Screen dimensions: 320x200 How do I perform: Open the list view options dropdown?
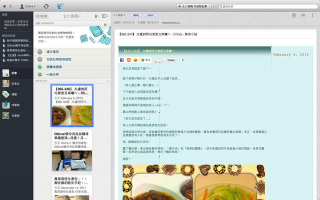[105, 16]
